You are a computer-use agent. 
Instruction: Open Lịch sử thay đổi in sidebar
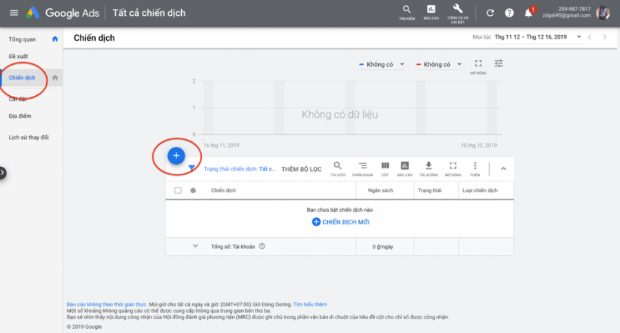[28, 137]
